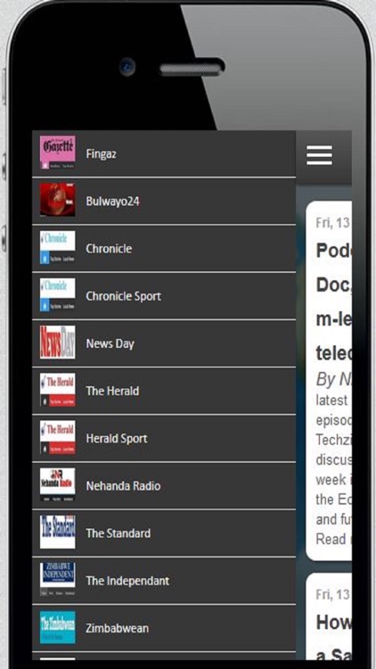This screenshot has height=669, width=376.
Task: Select Herald Sport entry
Action: 164,438
